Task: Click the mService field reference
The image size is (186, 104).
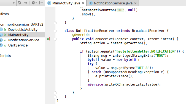Action: pyautogui.click(x=95, y=84)
